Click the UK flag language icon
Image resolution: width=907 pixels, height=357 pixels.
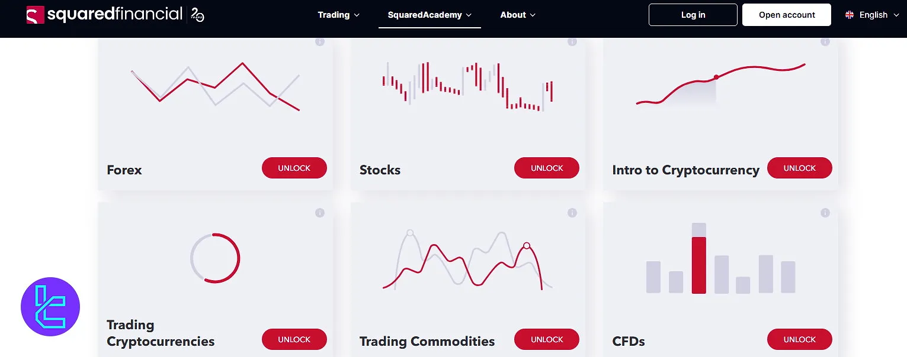point(850,15)
